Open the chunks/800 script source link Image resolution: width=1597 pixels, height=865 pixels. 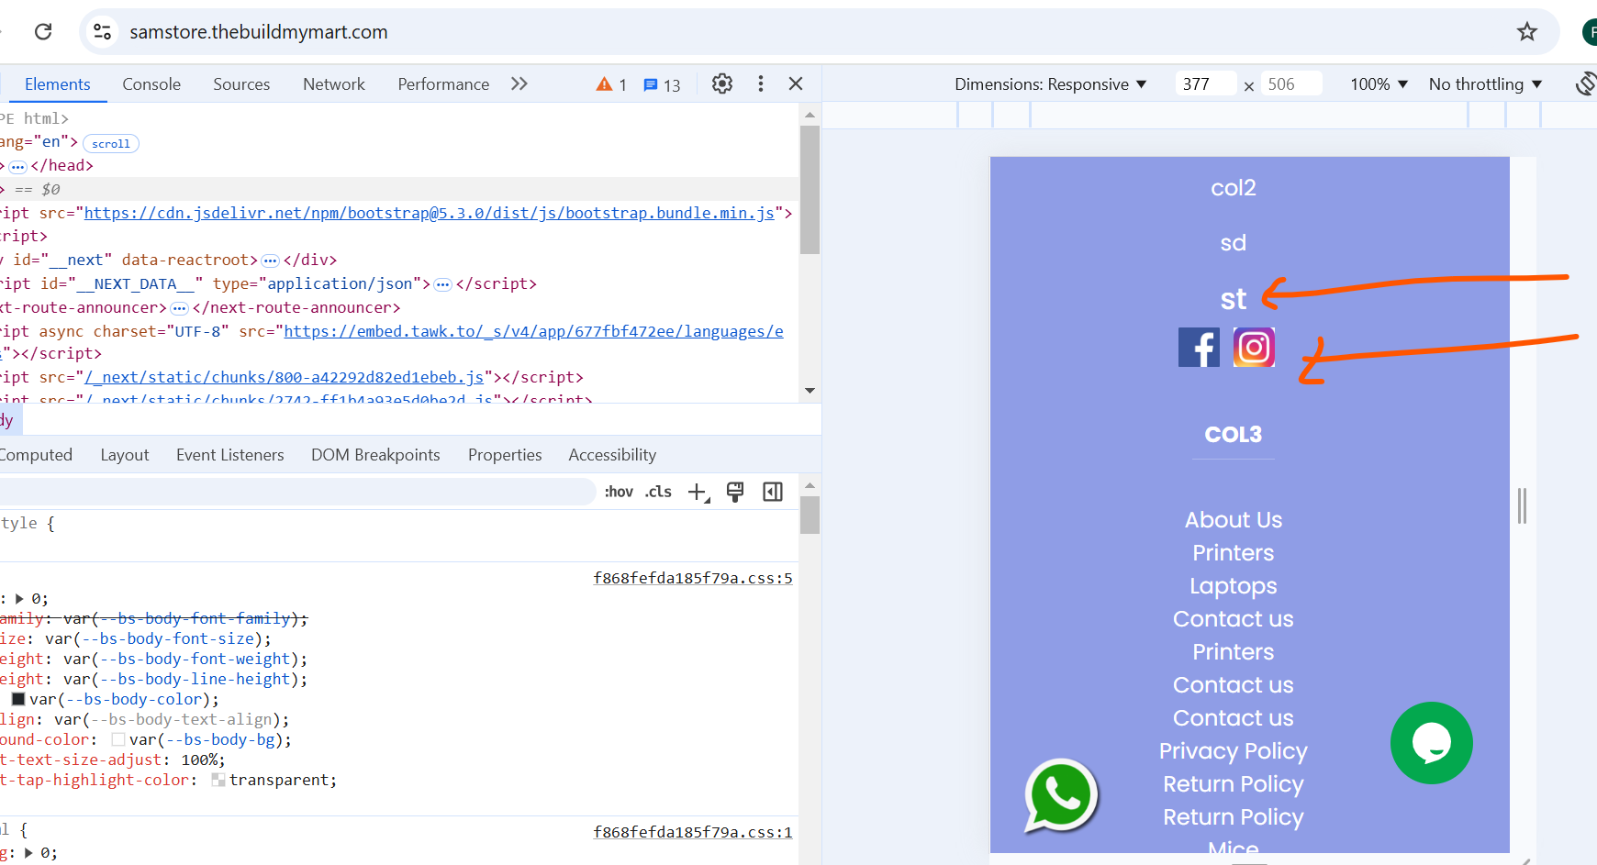tap(285, 377)
